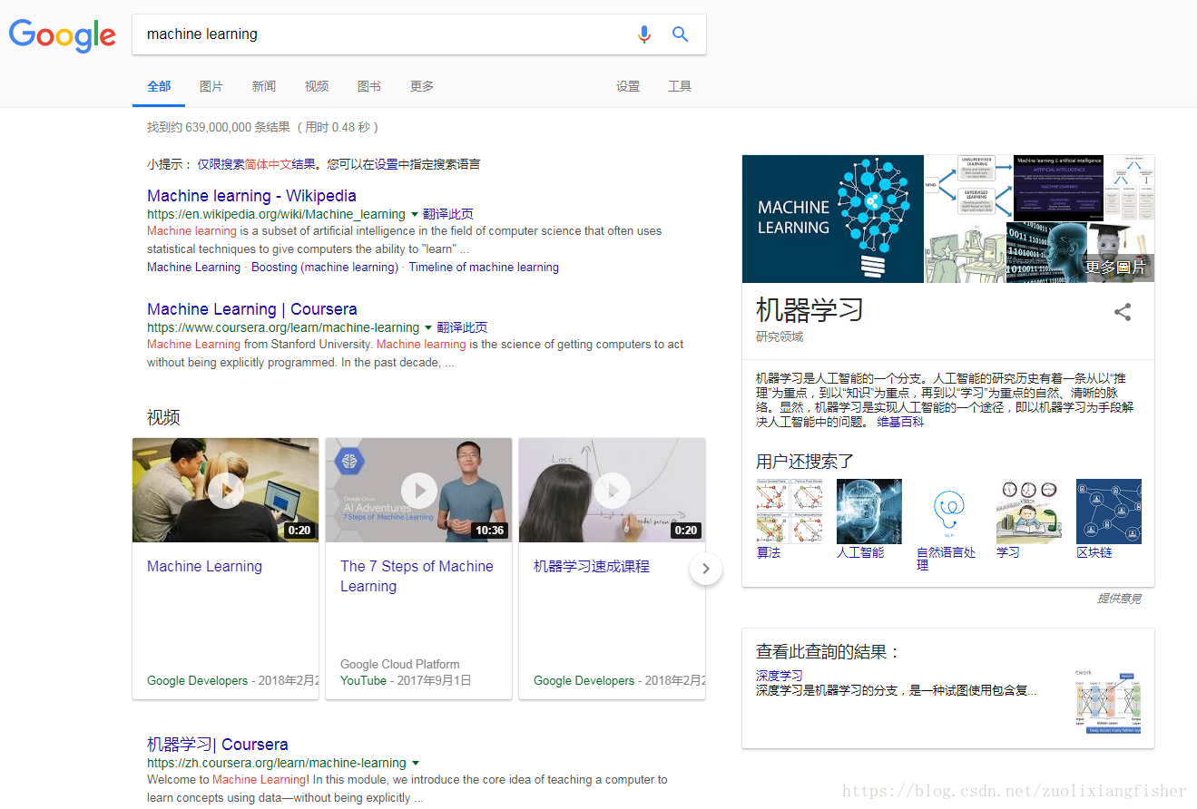This screenshot has height=809, width=1197.
Task: Click the 视频 section heading
Action: (163, 417)
